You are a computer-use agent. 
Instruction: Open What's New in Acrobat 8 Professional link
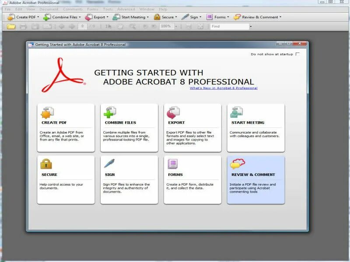(x=224, y=88)
